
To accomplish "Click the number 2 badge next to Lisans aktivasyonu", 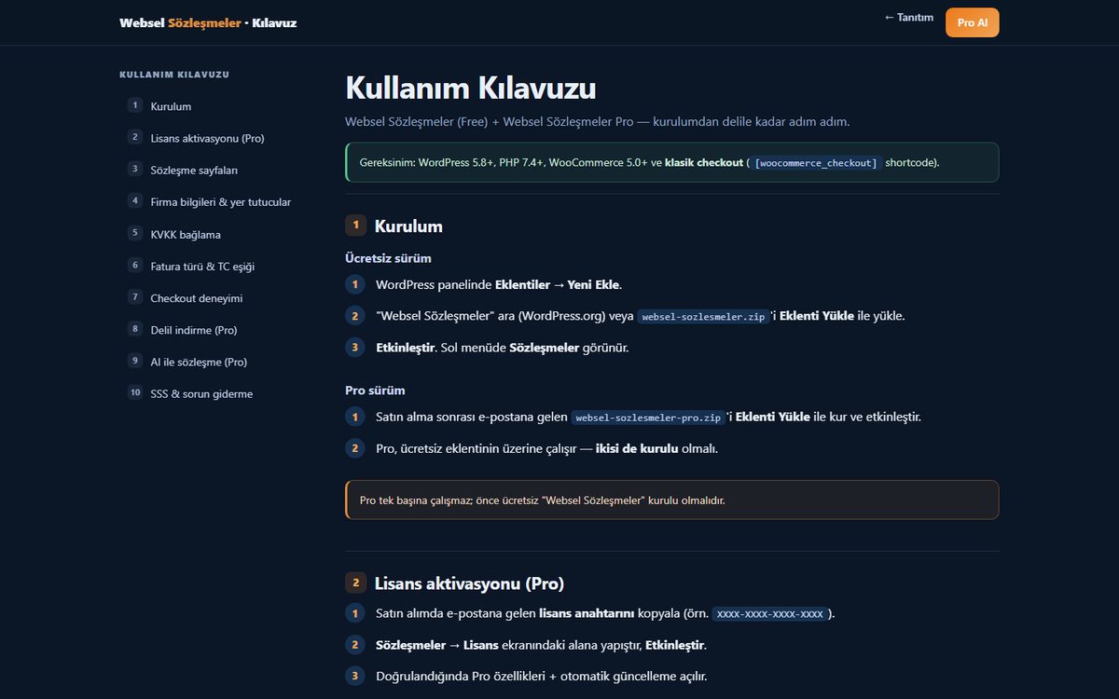I will [135, 137].
